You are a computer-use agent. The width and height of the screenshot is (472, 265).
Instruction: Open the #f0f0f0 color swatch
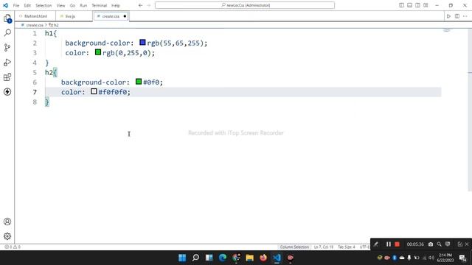pos(94,91)
